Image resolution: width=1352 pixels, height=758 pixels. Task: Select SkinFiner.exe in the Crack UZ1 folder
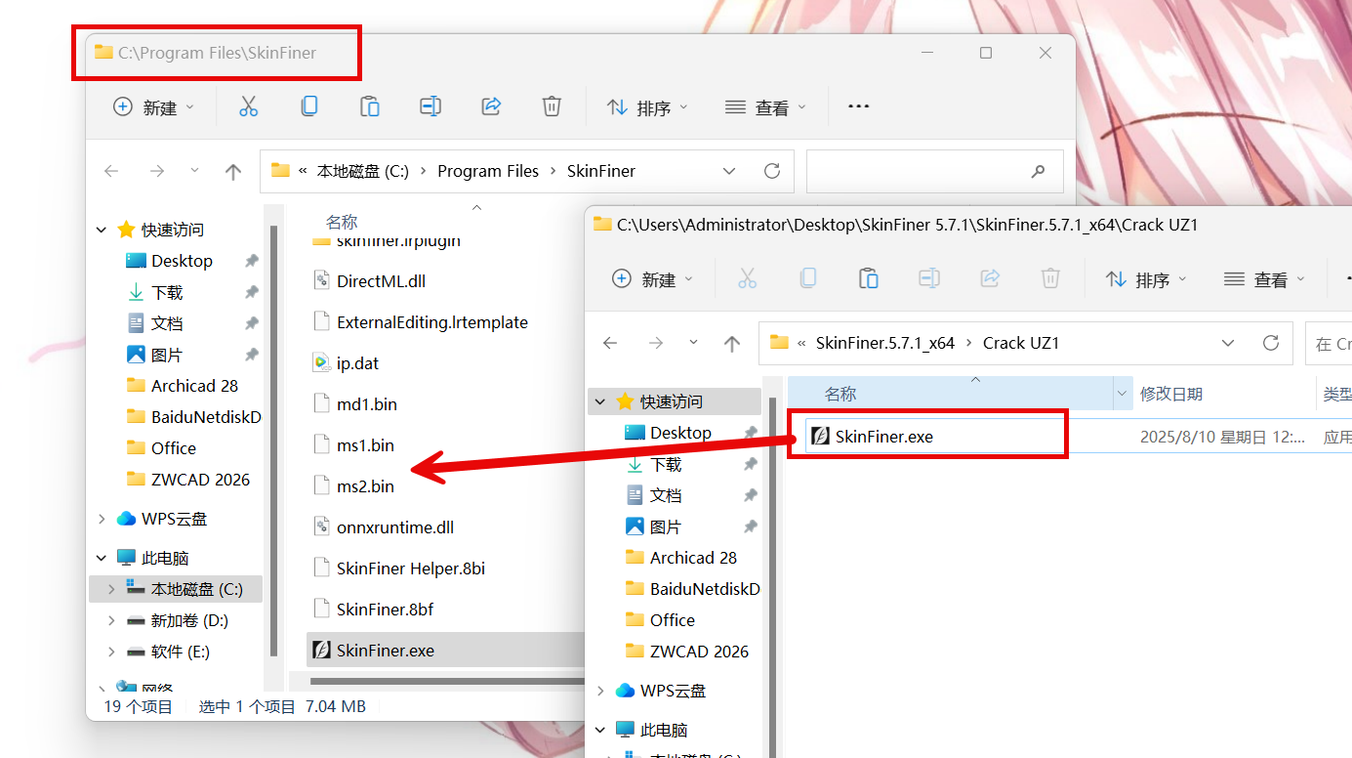click(884, 437)
